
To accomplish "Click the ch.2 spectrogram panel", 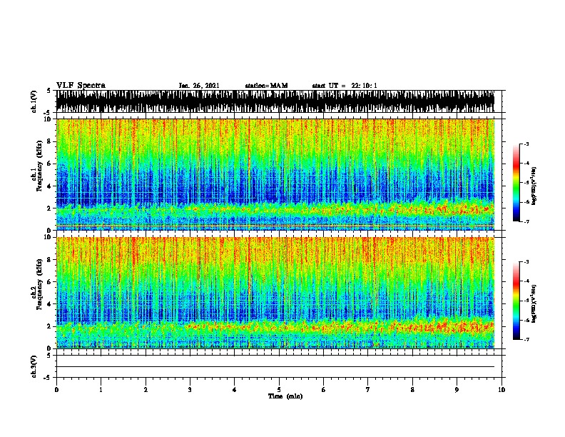I will pos(275,293).
